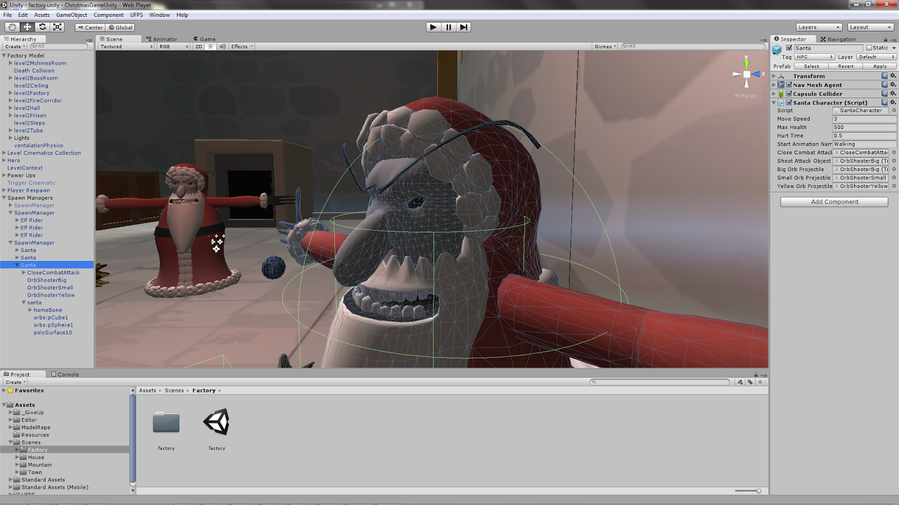Image resolution: width=899 pixels, height=505 pixels.
Task: Toggle scene audio with the speaker icon
Action: point(223,47)
